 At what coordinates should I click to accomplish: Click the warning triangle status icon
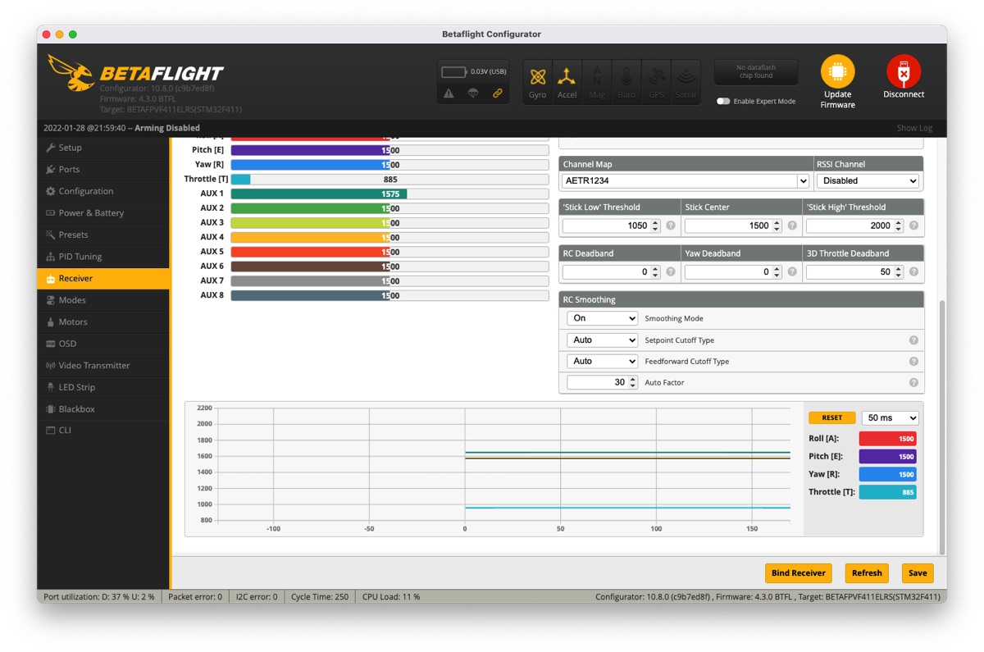pos(449,93)
